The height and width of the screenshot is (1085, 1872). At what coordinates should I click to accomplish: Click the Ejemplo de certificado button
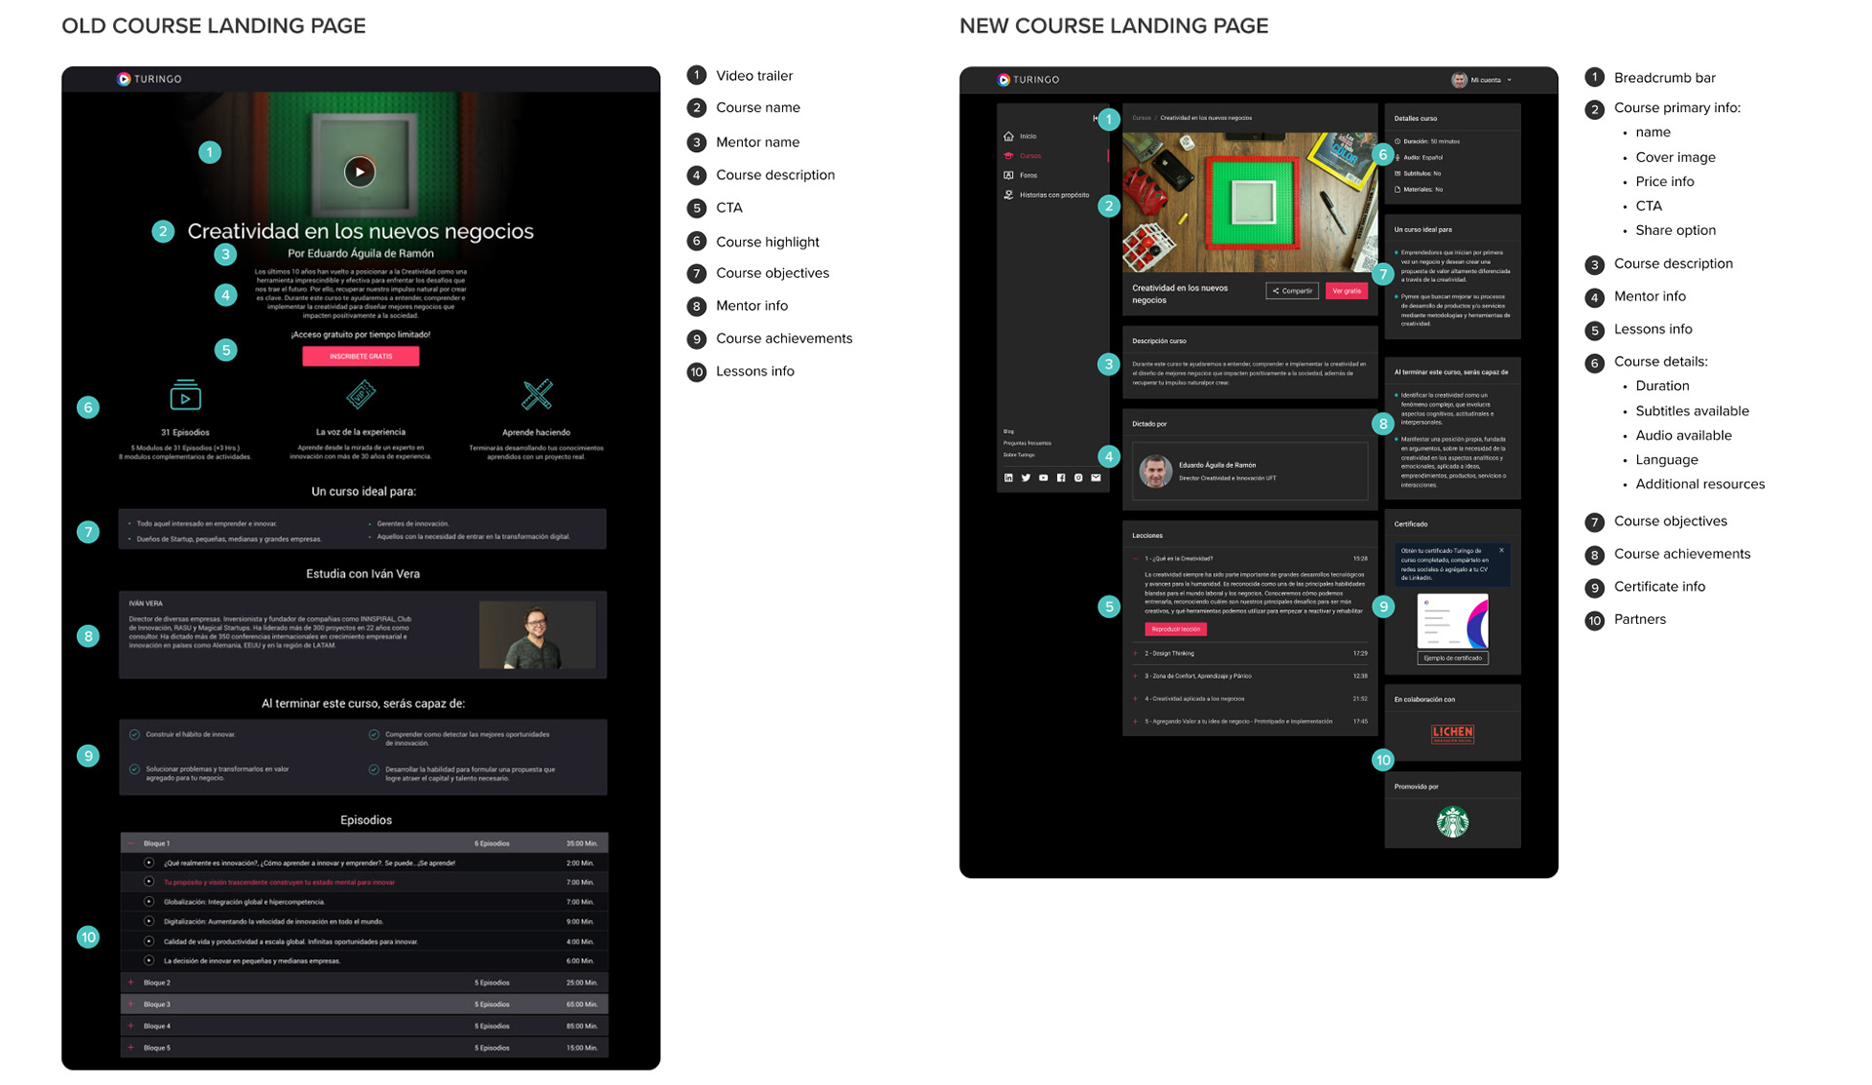(x=1453, y=658)
